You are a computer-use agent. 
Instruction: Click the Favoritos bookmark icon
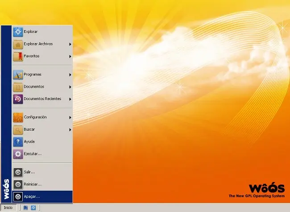click(x=18, y=56)
